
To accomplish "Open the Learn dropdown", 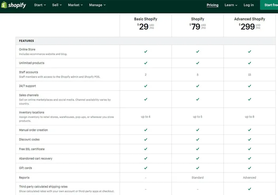I will [x=231, y=5].
